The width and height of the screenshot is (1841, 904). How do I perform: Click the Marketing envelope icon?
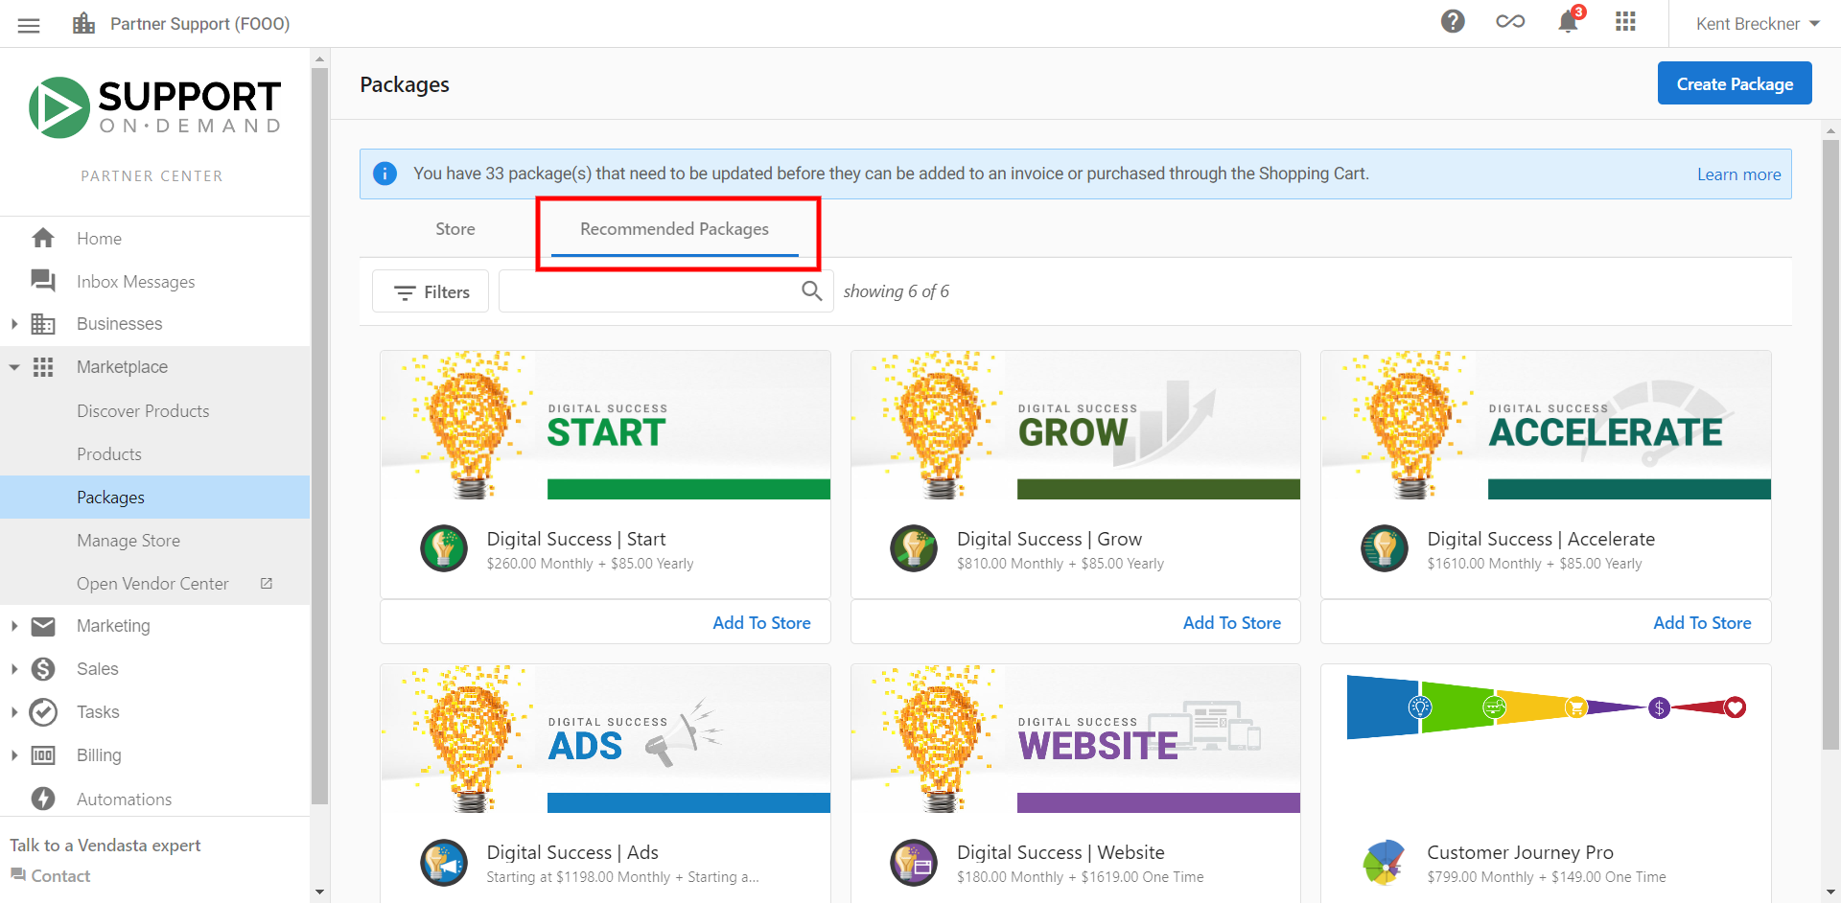[43, 626]
